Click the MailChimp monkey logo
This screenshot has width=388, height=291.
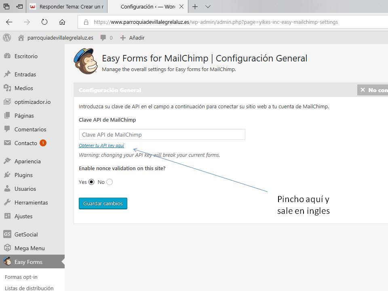click(x=86, y=61)
